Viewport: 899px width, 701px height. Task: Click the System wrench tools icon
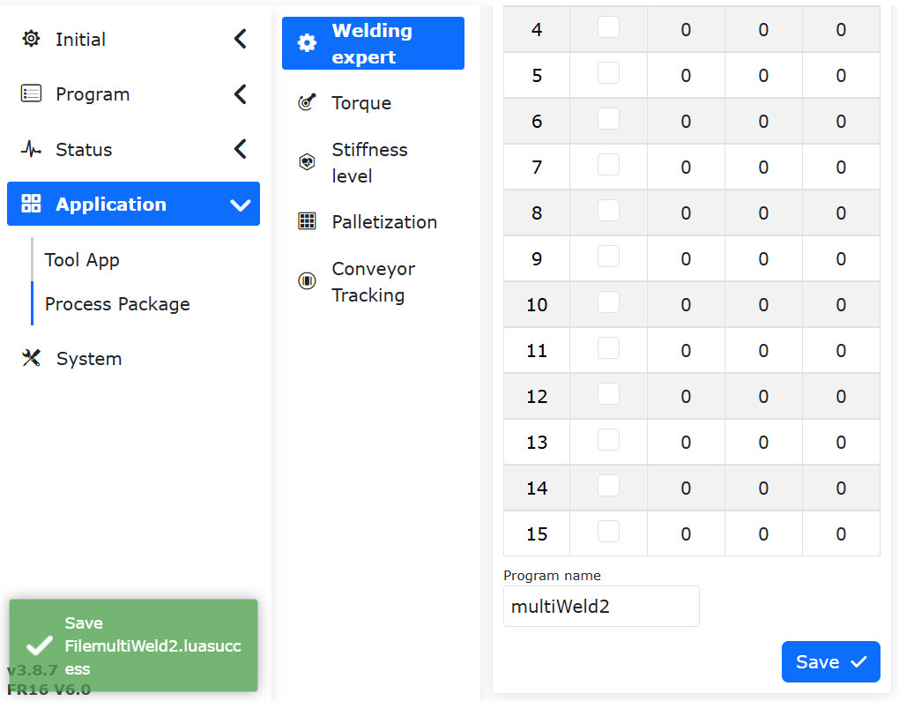[x=31, y=358]
